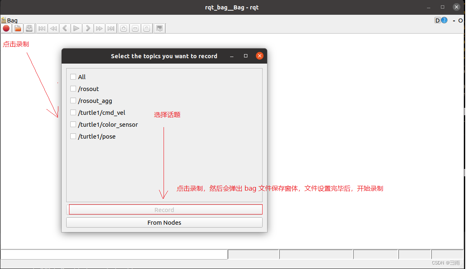Close the rqt_bag main window

tap(457, 7)
